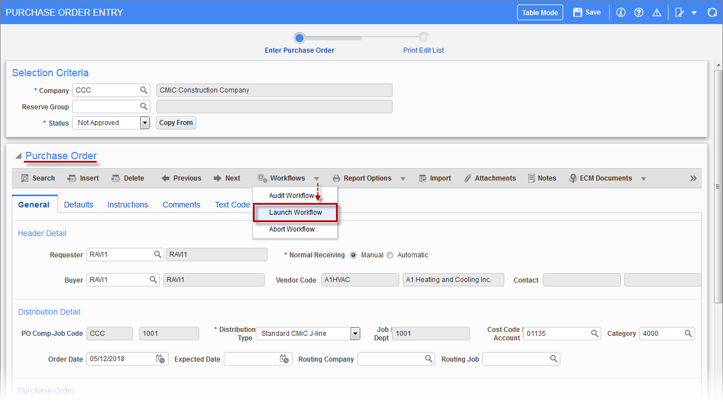Open the Attachments panel
Screen dimensions: 723x402
490,178
